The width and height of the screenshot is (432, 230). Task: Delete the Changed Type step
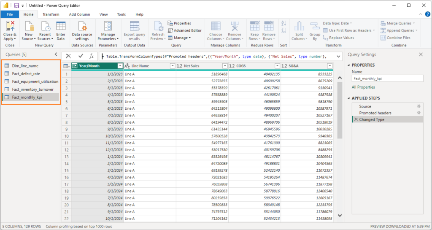(x=356, y=119)
